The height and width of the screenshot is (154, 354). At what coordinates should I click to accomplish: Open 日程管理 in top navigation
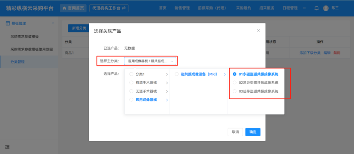[290, 8]
